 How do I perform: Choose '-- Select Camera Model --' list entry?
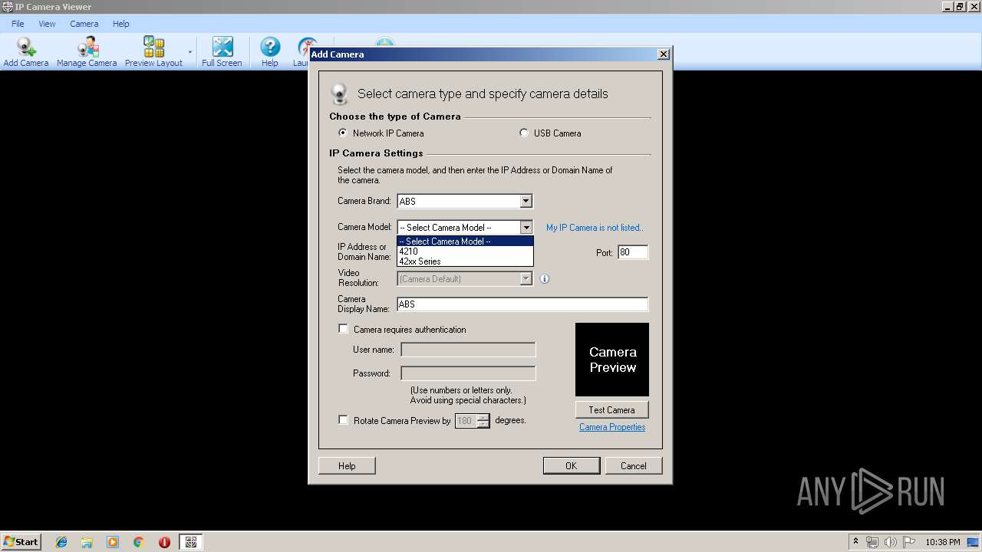pyautogui.click(x=465, y=242)
